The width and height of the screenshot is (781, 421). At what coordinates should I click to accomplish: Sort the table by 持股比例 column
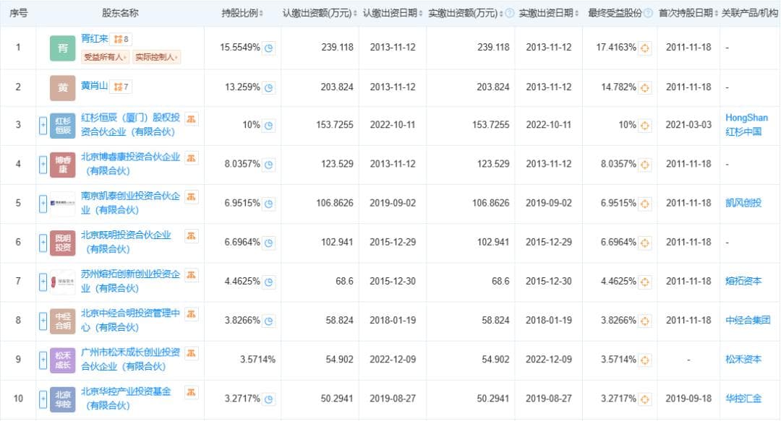coord(242,14)
